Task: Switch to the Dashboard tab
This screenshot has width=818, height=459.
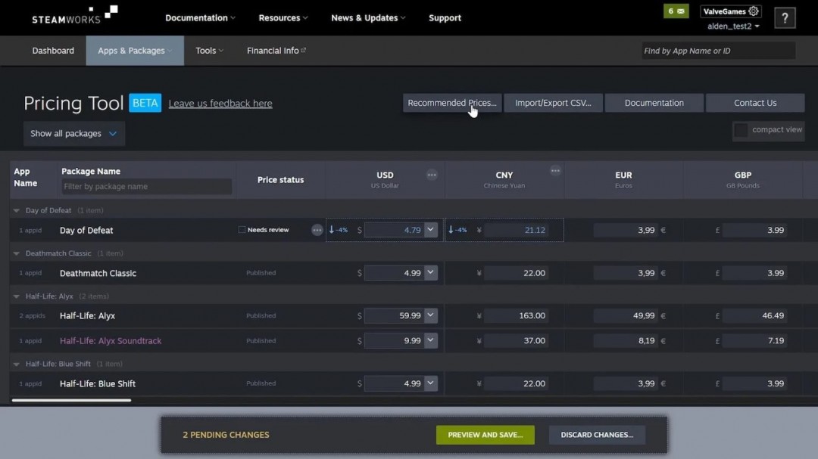Action: (x=52, y=50)
